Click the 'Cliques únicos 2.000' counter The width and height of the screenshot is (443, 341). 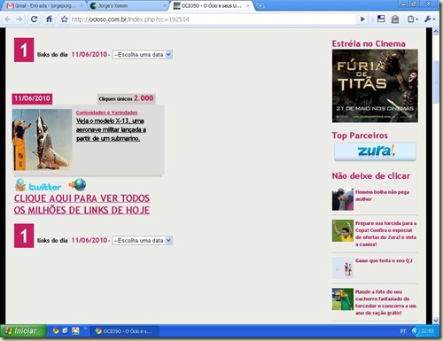point(126,98)
